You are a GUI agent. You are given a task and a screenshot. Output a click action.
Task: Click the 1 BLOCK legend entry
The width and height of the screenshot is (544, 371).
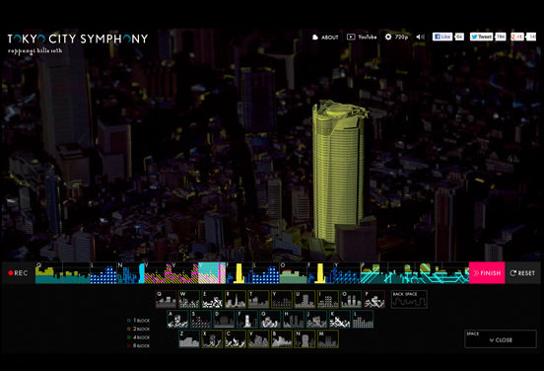point(138,321)
